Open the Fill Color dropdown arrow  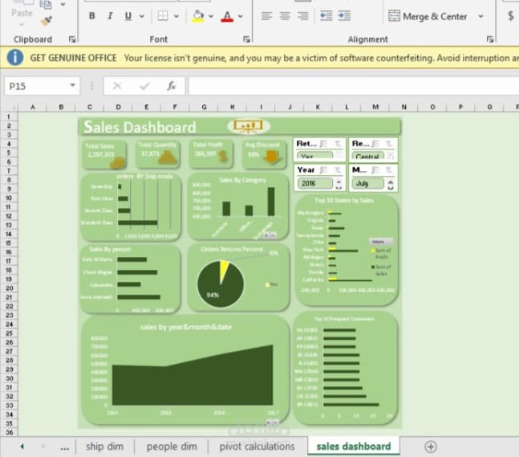pos(211,16)
